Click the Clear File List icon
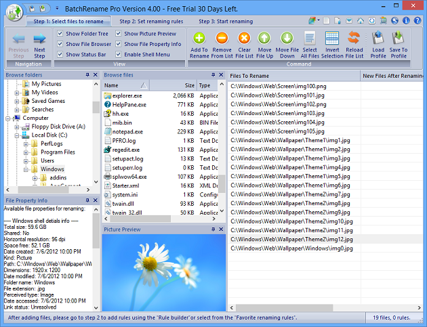Viewport: 427px width, 327px height. click(x=244, y=39)
